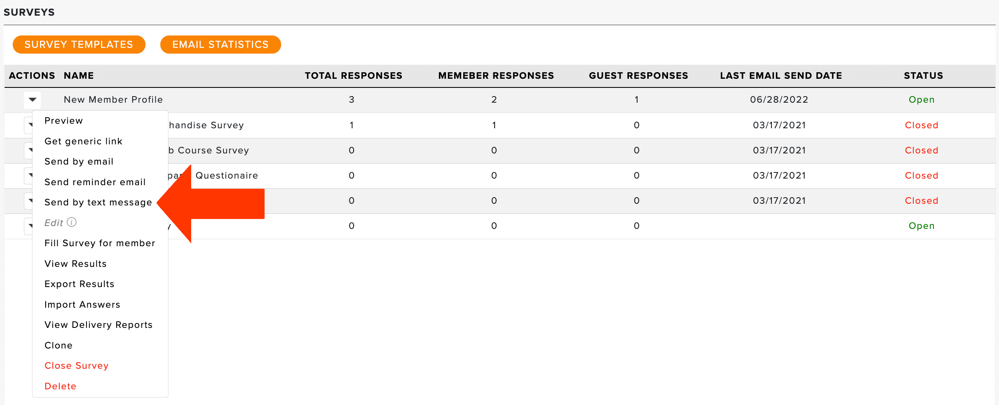Clone the survey
Image resolution: width=999 pixels, height=405 pixels.
[x=59, y=346]
